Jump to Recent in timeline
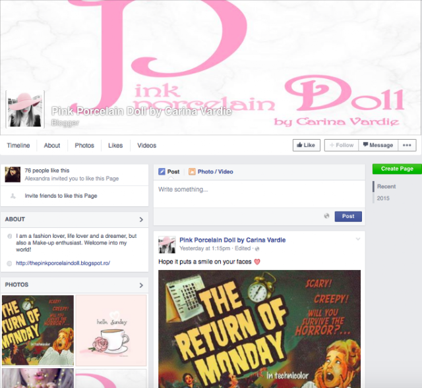Screen dimensions: 422x388 pyautogui.click(x=386, y=186)
